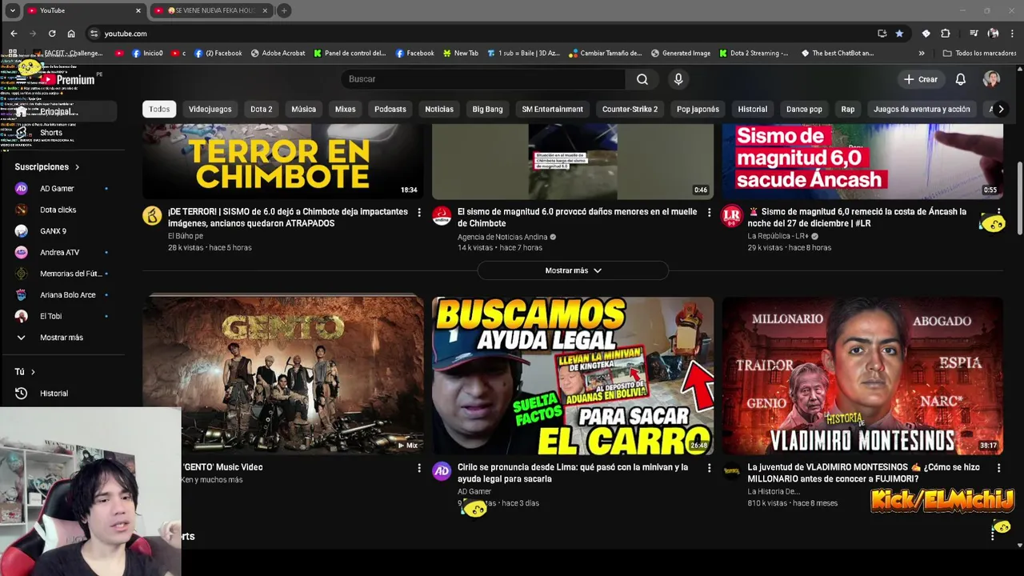Image resolution: width=1024 pixels, height=576 pixels.
Task: Open options menu for ¡DE TERROR! video
Action: [418, 213]
